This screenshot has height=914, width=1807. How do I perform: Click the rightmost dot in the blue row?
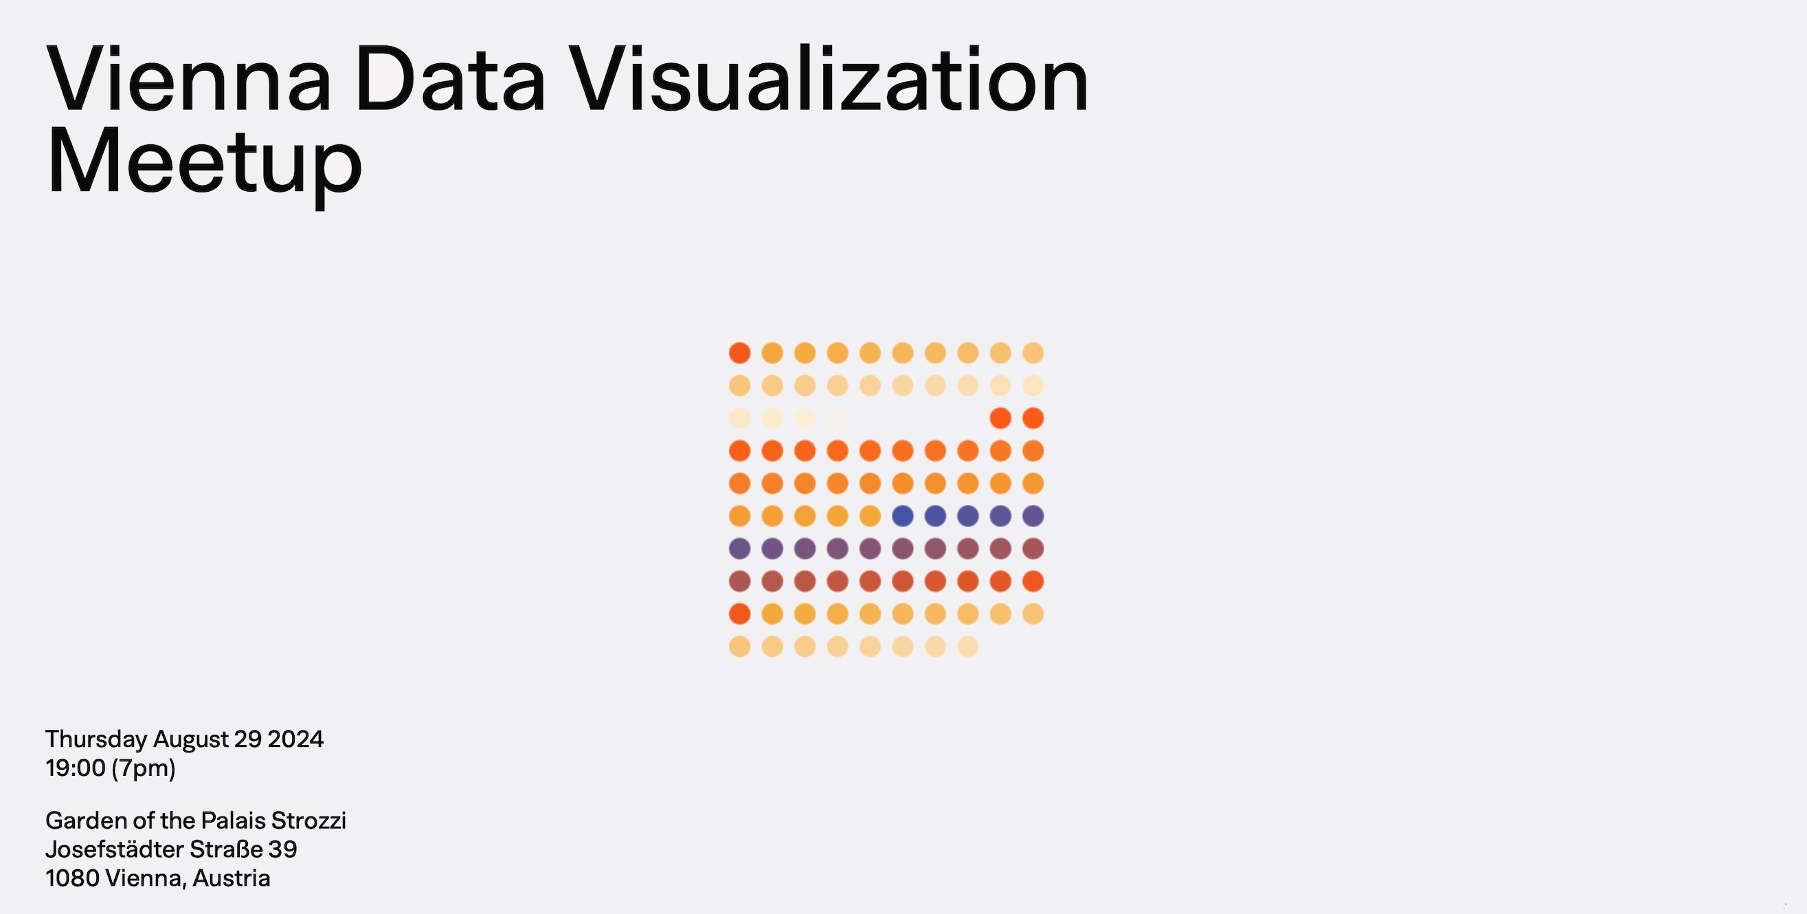[1033, 516]
